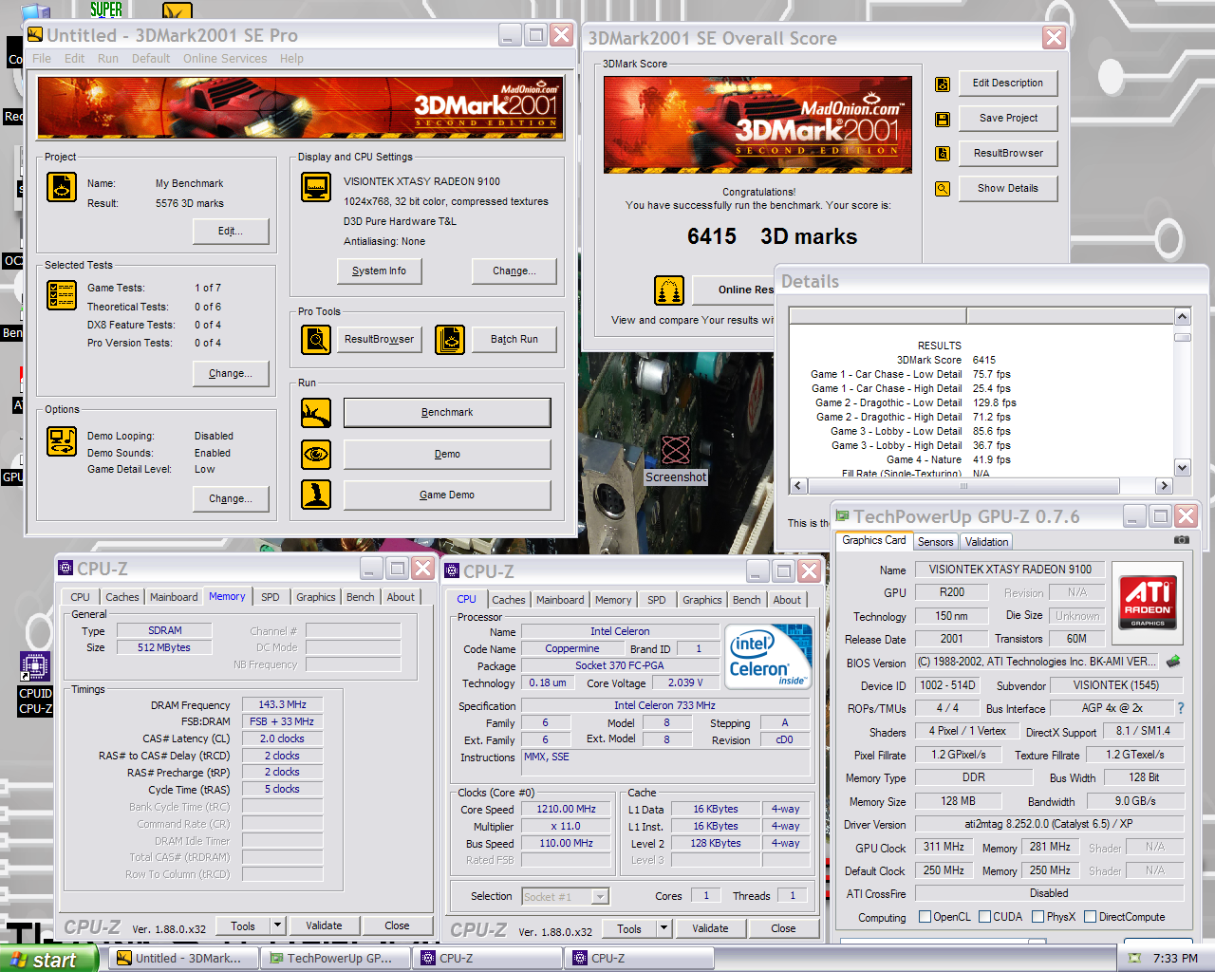Click Change... button under Selected Tests
Viewport: 1215px width, 972px height.
point(231,373)
